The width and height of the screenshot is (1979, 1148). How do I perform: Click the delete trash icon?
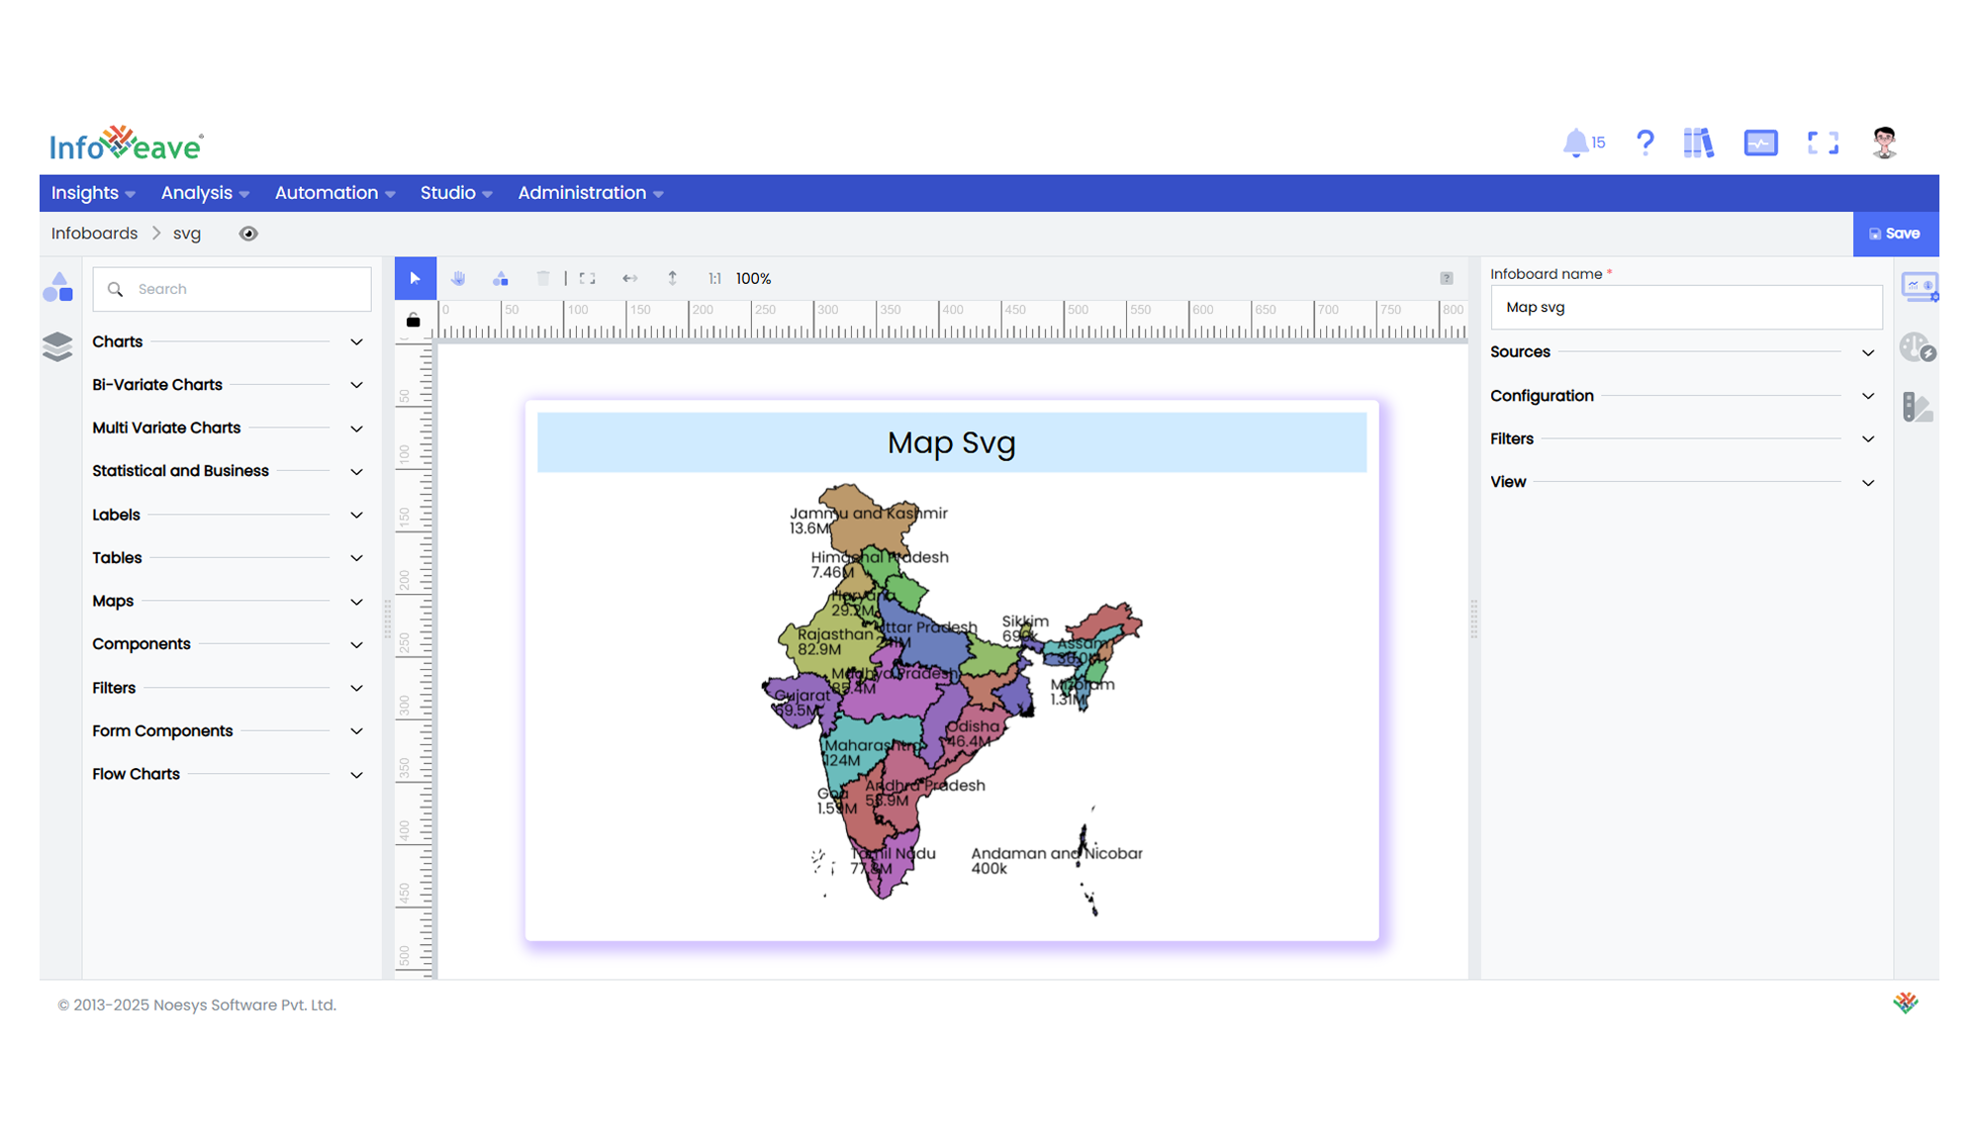point(543,279)
